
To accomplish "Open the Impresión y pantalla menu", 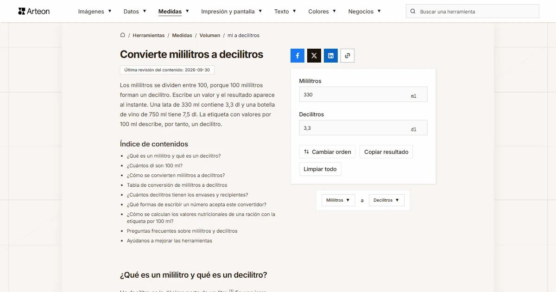I will [232, 12].
